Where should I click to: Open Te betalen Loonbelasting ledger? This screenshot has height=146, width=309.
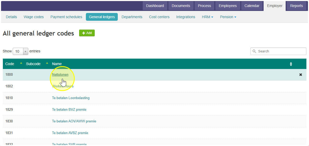(x=71, y=98)
